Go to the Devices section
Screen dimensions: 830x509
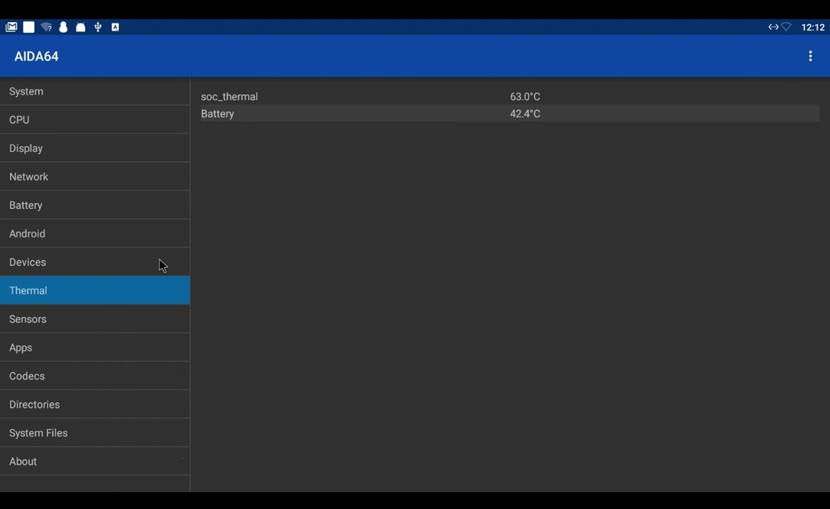[95, 263]
